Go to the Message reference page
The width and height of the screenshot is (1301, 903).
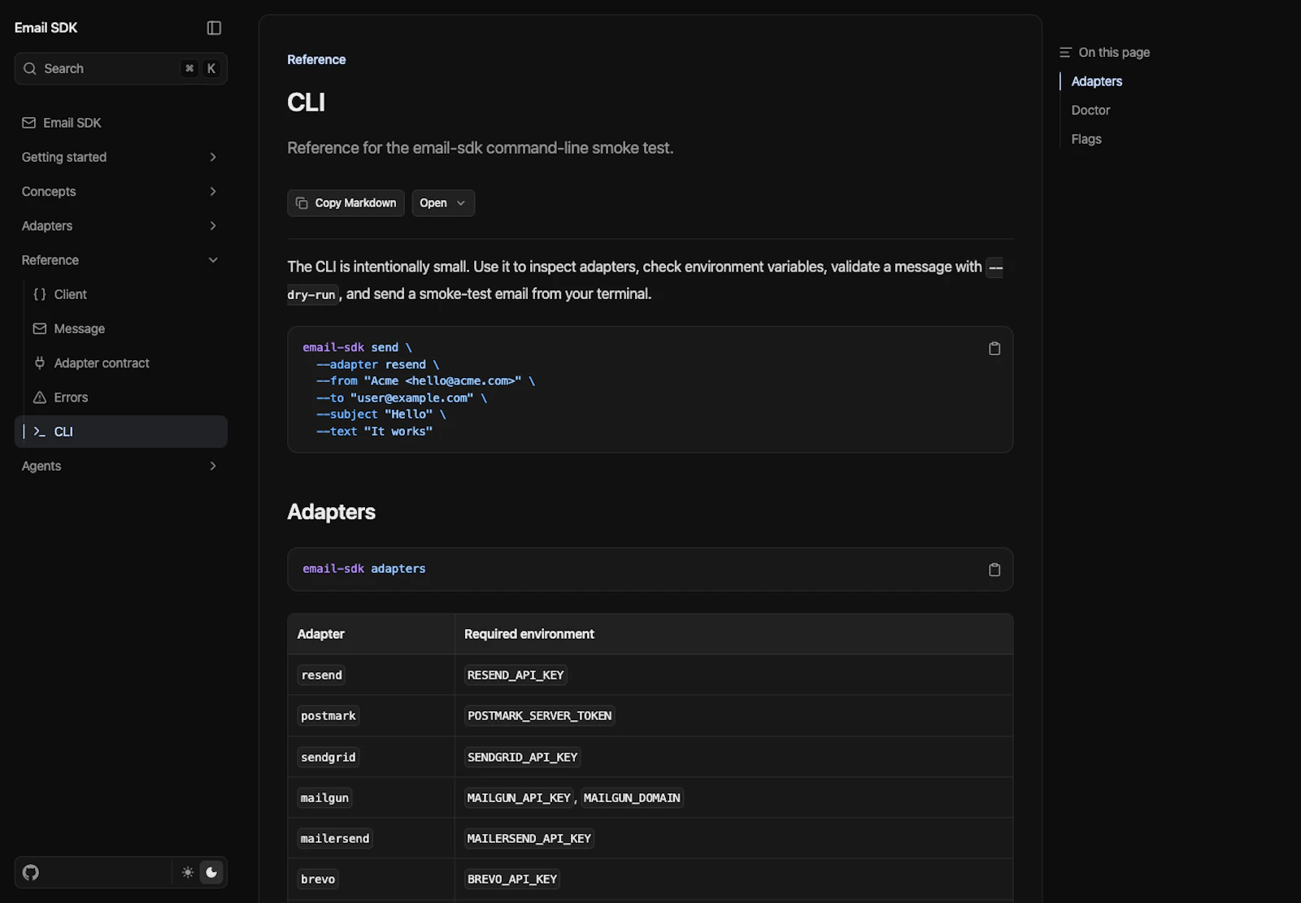[121, 328]
